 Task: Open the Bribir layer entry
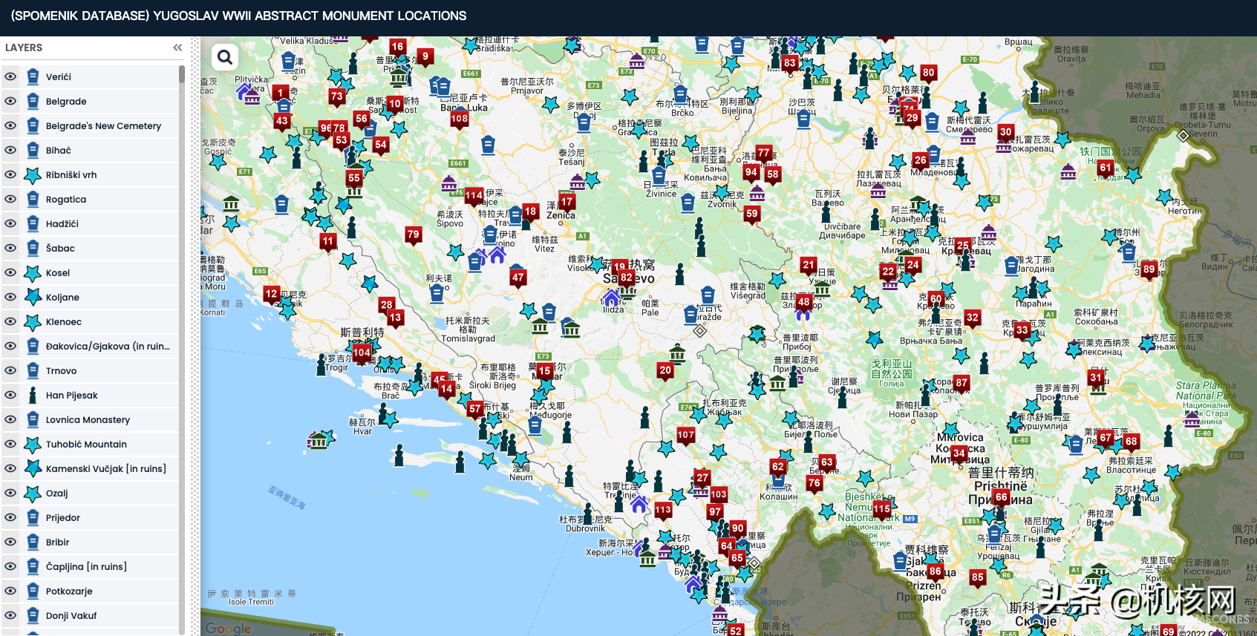pos(57,542)
